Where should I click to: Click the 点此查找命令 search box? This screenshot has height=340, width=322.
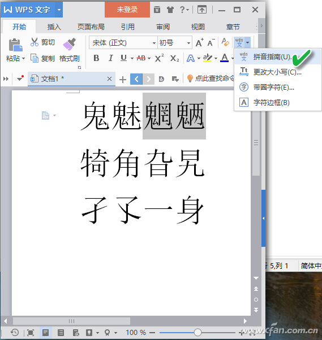(211, 79)
